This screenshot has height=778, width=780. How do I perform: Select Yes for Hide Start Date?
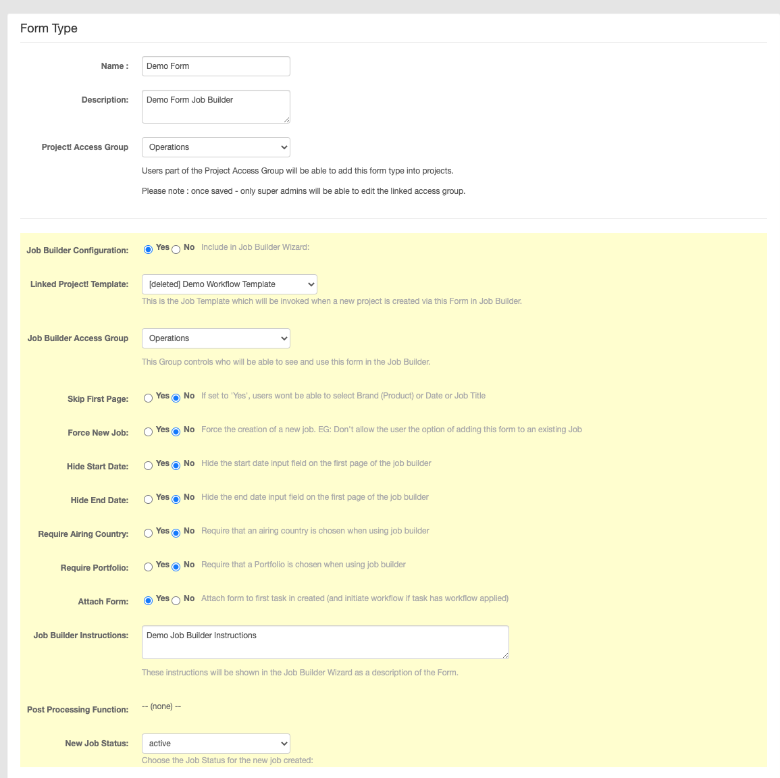(x=149, y=465)
